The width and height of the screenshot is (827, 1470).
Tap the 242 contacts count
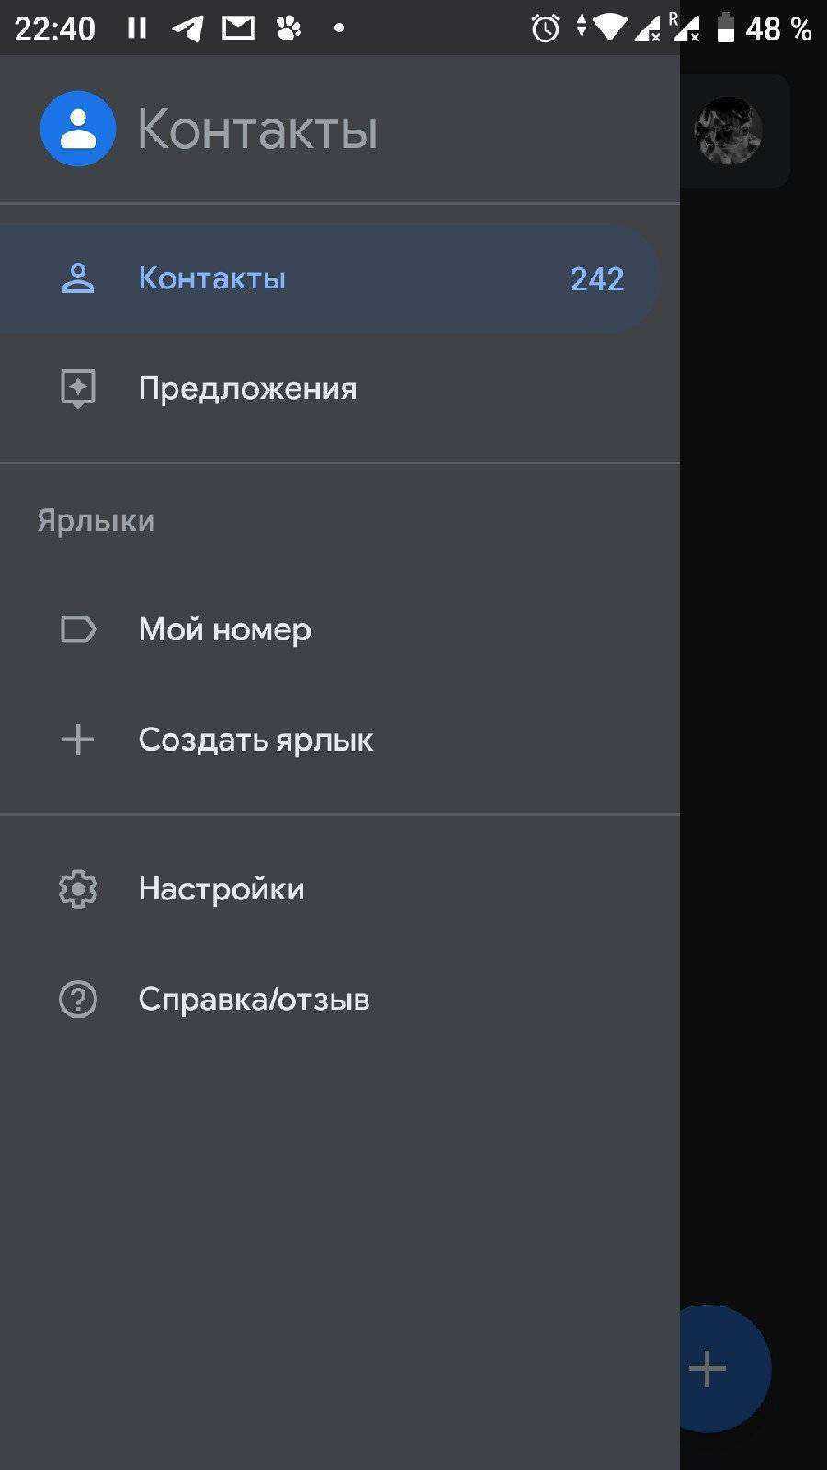pyautogui.click(x=596, y=279)
